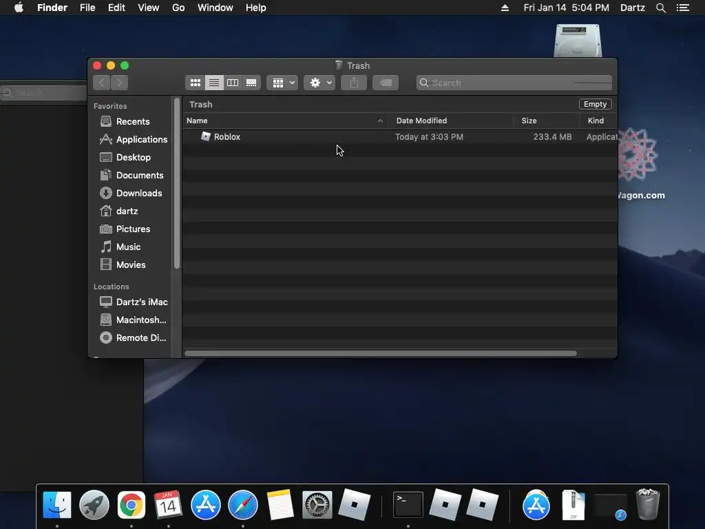Switch Finder to gallery view
The height and width of the screenshot is (529, 705).
click(251, 83)
